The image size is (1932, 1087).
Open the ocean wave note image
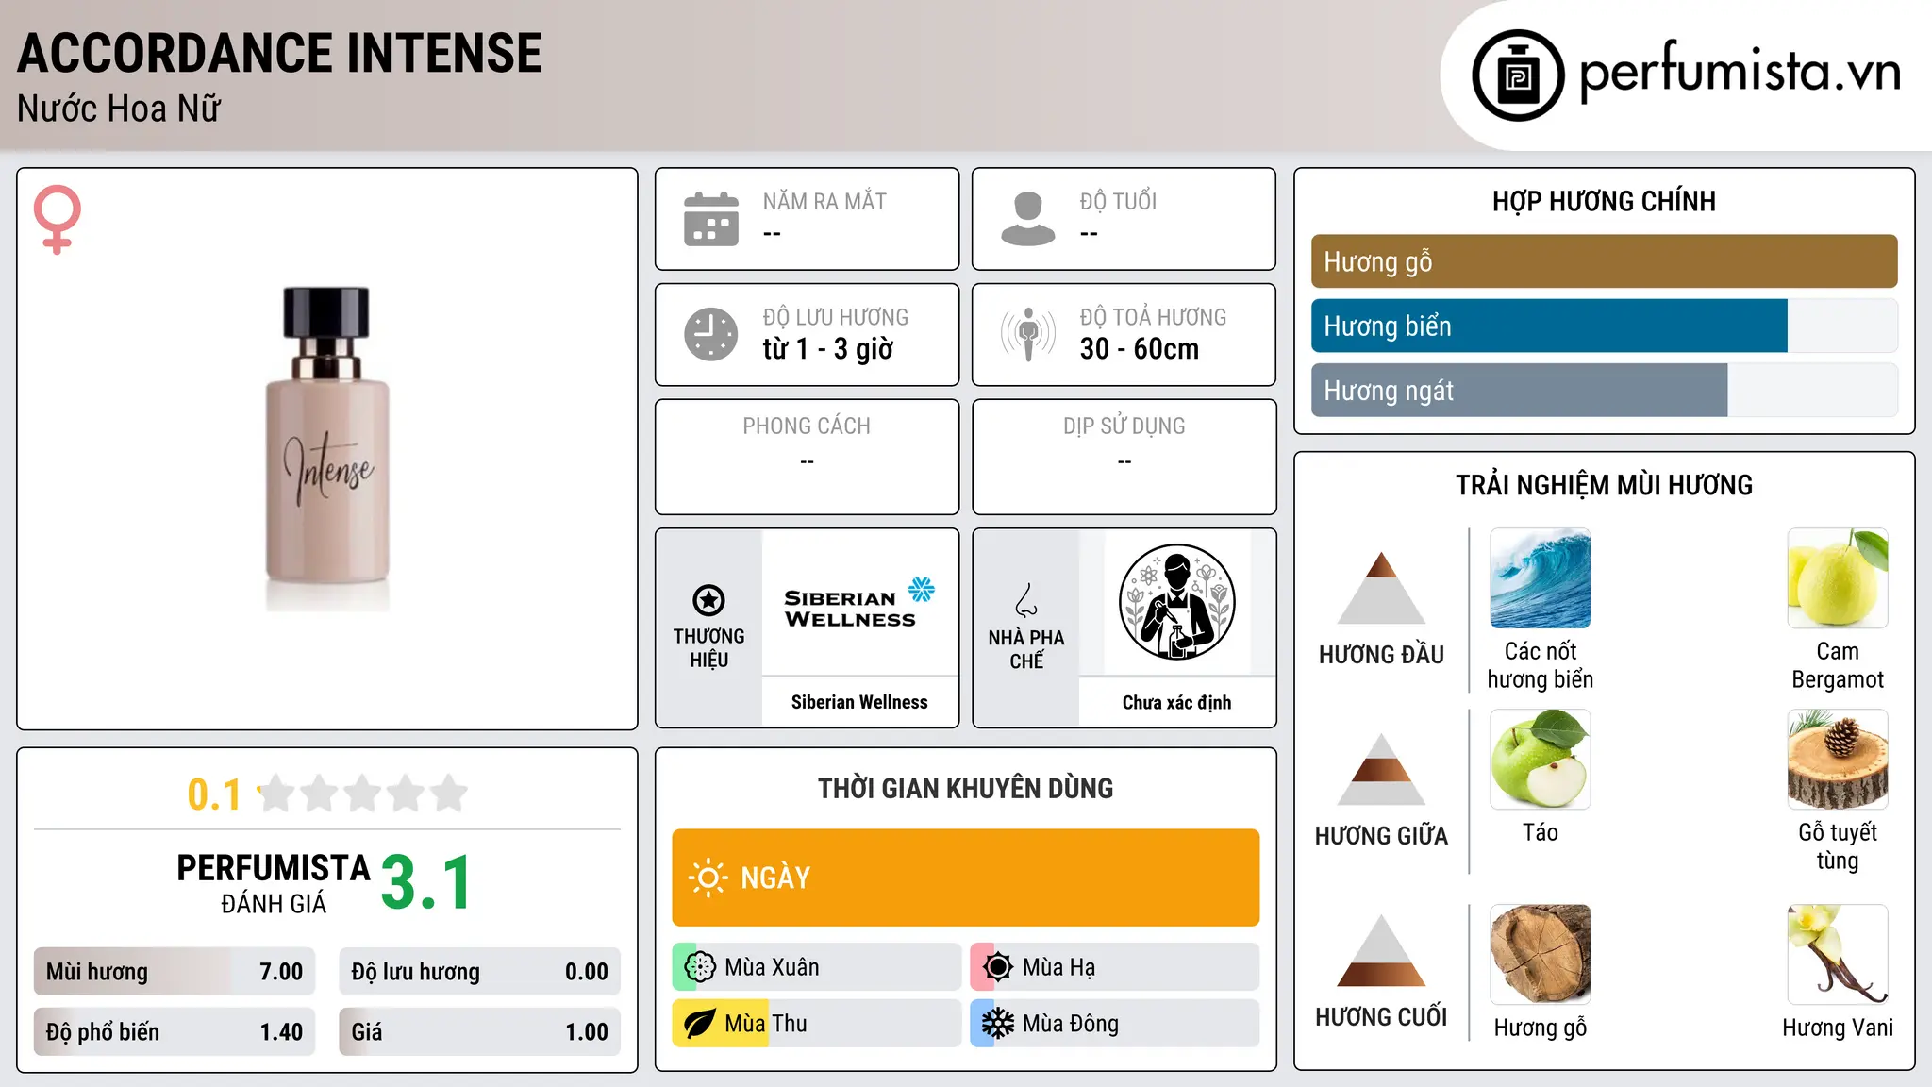[x=1540, y=578]
